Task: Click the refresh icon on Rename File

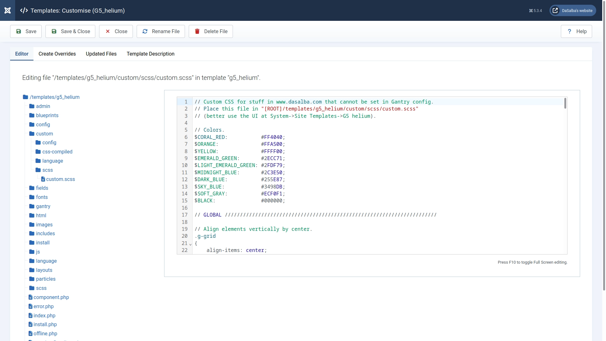Action: point(145,31)
